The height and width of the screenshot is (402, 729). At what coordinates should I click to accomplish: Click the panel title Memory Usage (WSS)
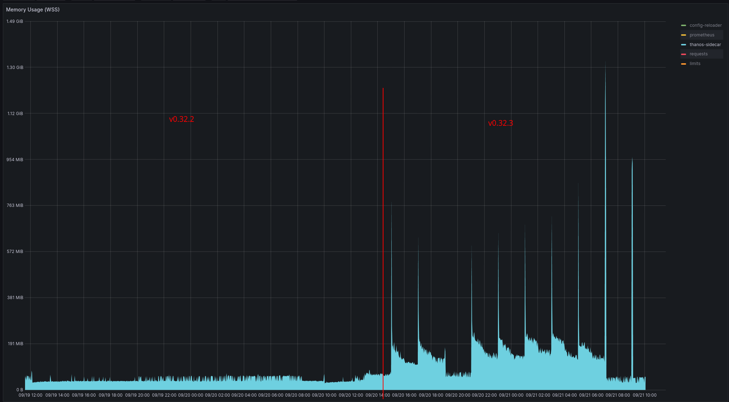(33, 10)
